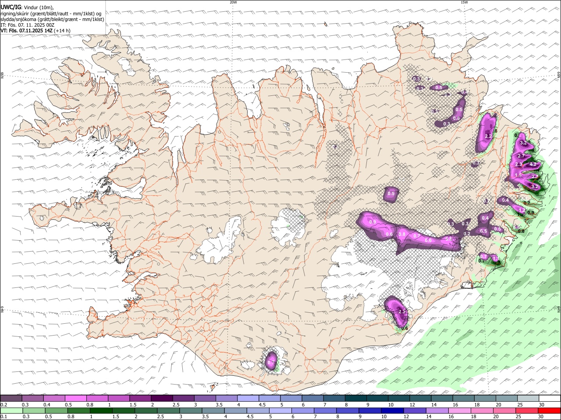
Task: Select the 0.2 mauve swatch in upper legend
Action: pos(11,399)
